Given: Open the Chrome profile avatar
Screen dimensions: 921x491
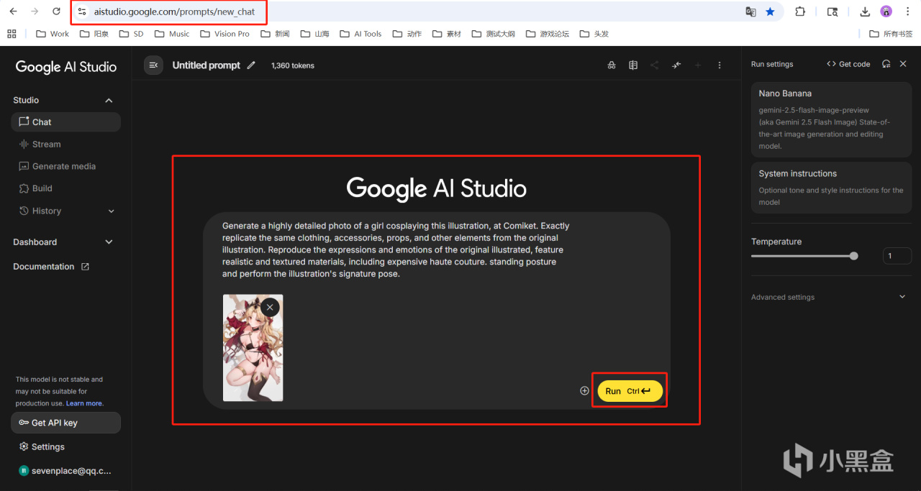Looking at the screenshot, I should coord(886,12).
